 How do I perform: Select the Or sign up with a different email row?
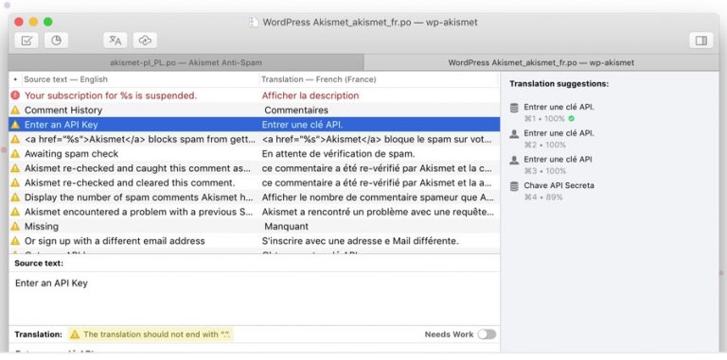coord(254,241)
